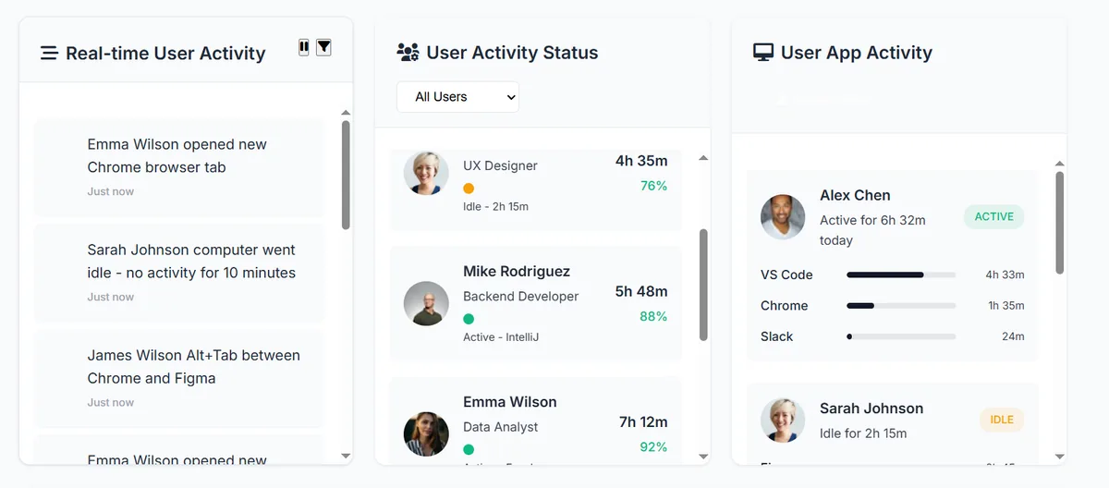
Task: Click scroll-up arrow in User Activity Status
Action: 703,158
